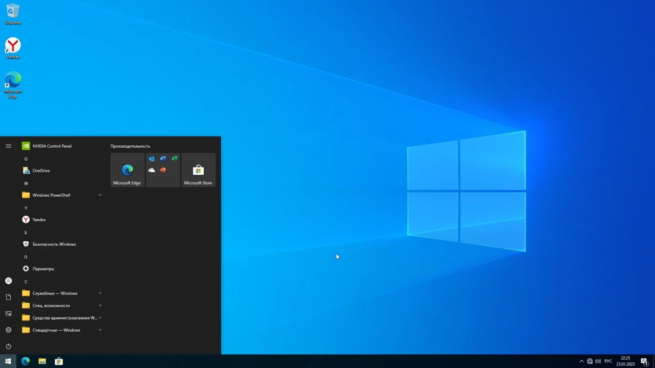Image resolution: width=655 pixels, height=368 pixels.
Task: Launch Yandex from the Start app list
Action: point(61,220)
